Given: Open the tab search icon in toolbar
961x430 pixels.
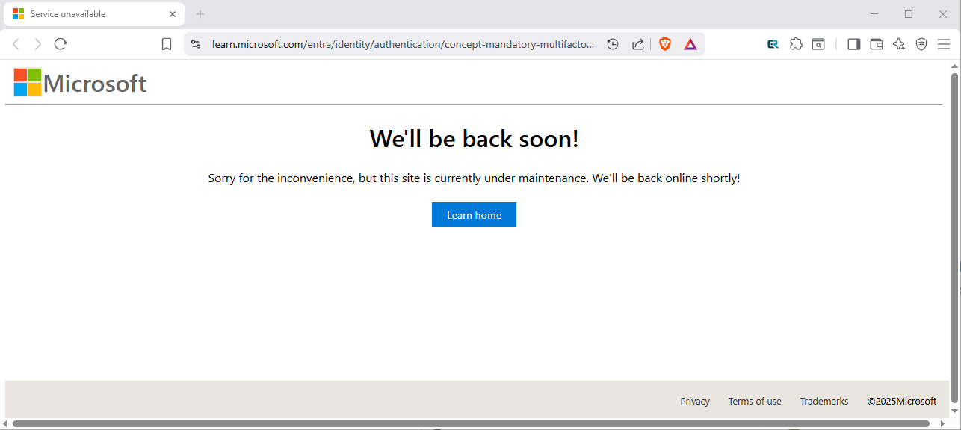Looking at the screenshot, I should pos(818,44).
